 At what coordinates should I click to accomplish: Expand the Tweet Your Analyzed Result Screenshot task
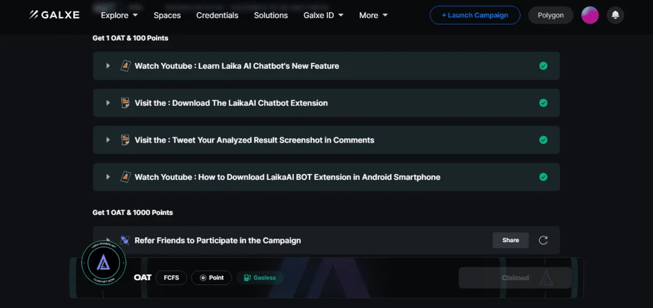coord(108,140)
